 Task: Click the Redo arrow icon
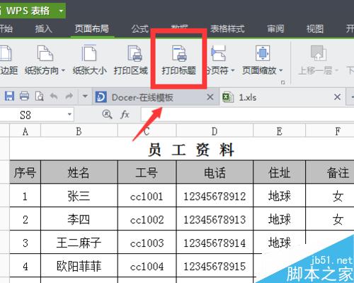pos(69,96)
